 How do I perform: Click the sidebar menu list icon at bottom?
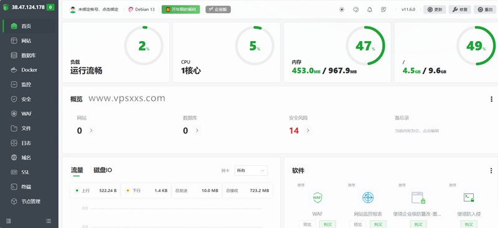click(x=49, y=221)
